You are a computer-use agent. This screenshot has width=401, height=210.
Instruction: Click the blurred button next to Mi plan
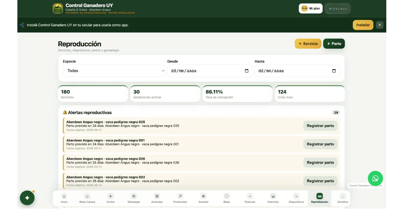tap(338, 8)
